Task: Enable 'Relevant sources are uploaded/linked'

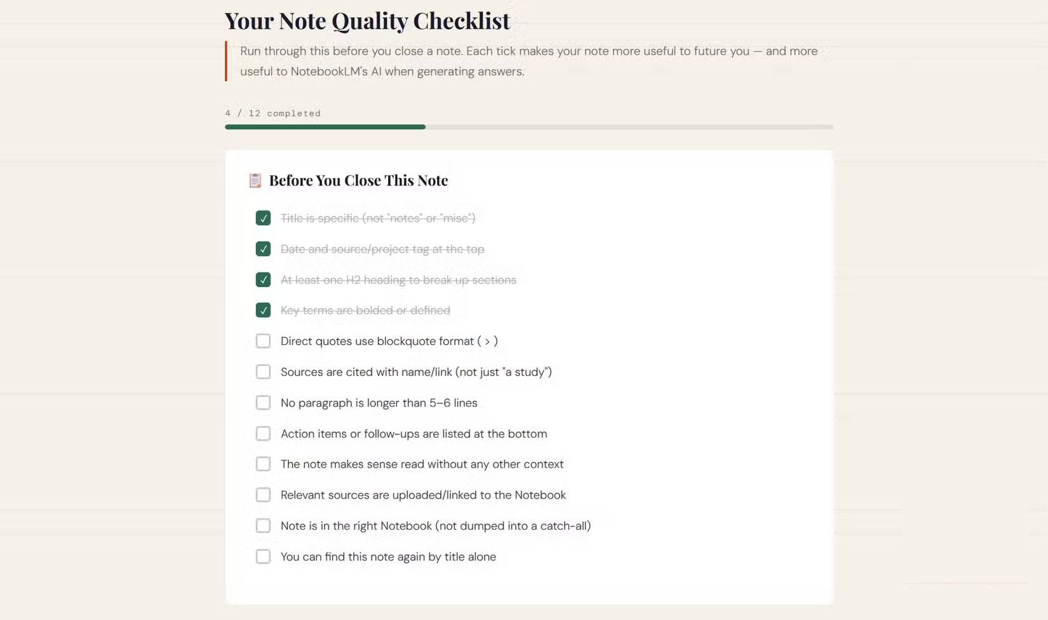Action: (263, 494)
